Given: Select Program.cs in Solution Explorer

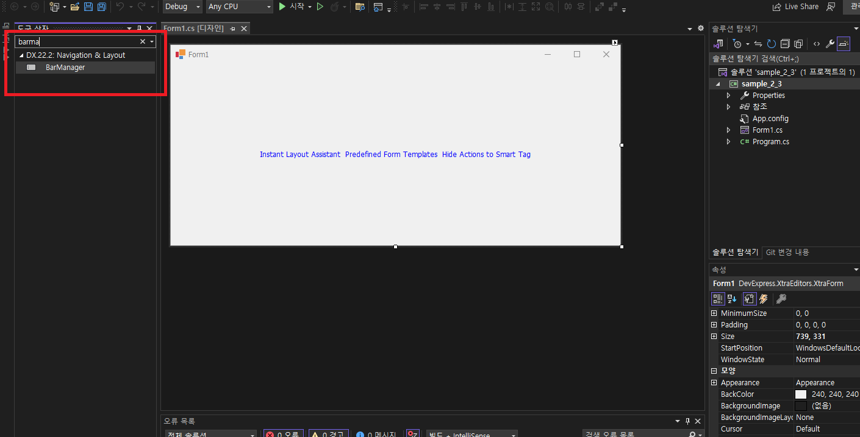Looking at the screenshot, I should [771, 142].
